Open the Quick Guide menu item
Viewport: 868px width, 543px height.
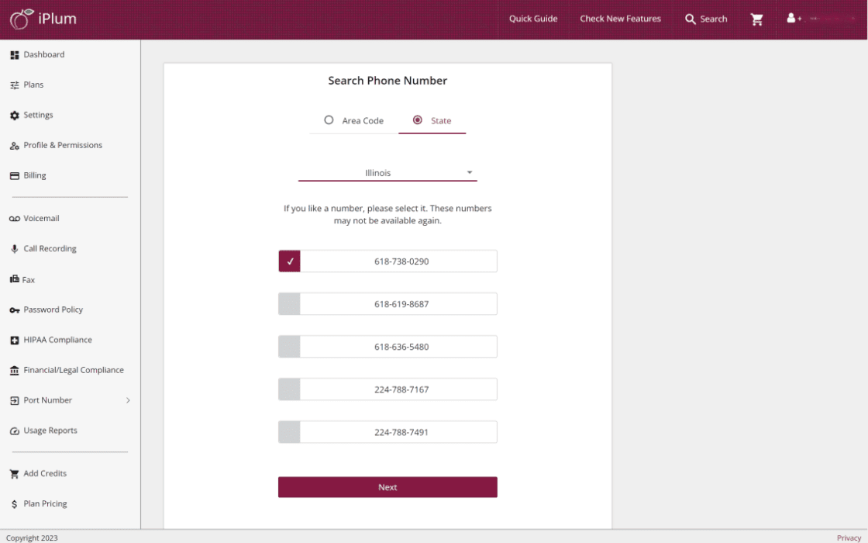pos(533,19)
